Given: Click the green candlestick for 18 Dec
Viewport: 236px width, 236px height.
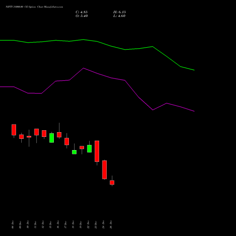Looking at the screenshot, I should pos(74,152).
